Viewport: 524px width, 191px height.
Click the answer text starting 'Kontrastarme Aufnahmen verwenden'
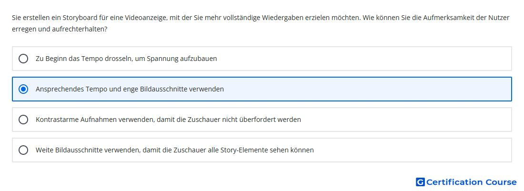click(169, 120)
